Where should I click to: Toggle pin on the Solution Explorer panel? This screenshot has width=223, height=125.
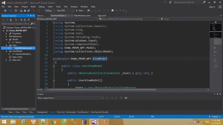click(x=31, y=16)
